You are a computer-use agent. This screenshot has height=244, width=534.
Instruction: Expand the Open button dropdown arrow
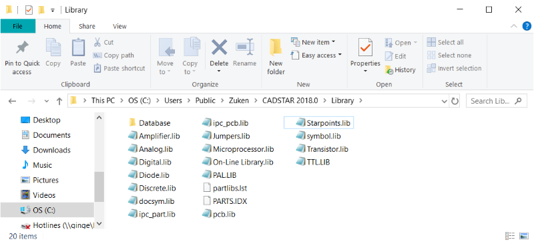[x=415, y=43]
